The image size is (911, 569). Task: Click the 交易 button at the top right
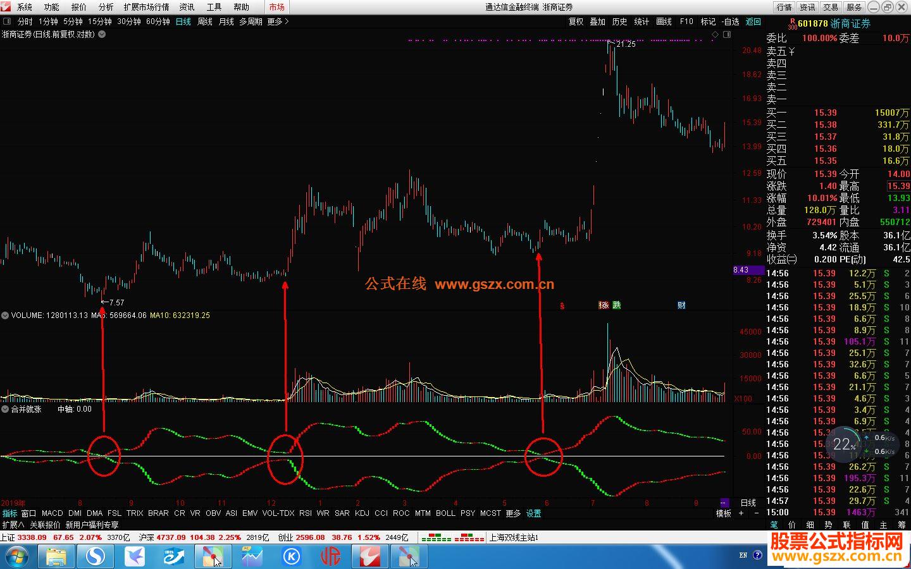tap(831, 7)
